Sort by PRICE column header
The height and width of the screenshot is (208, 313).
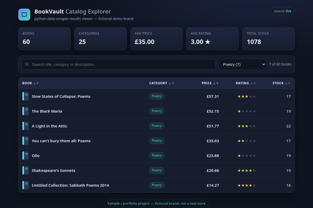[x=210, y=83]
